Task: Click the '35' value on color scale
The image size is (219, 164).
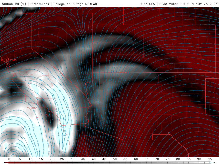Action: coord(83,159)
